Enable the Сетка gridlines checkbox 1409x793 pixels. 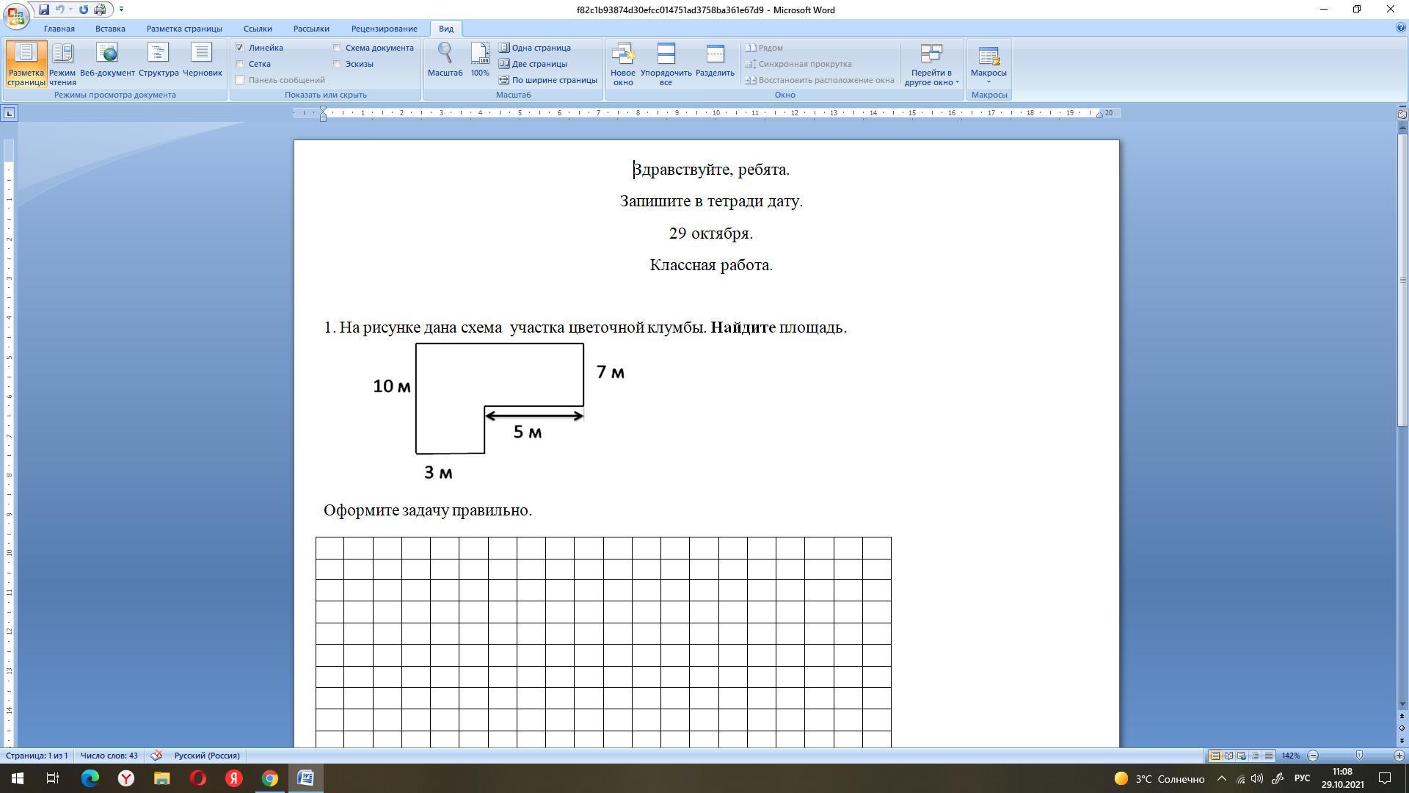[240, 64]
